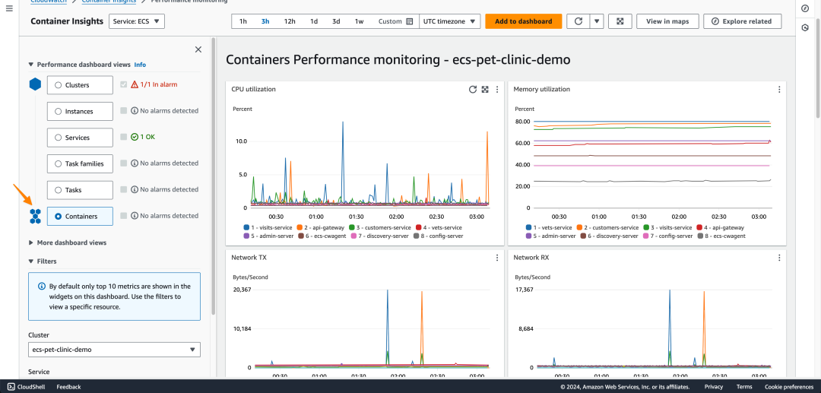Click the compass icon in Explore related
Screen dimensions: 821x393
click(x=715, y=21)
